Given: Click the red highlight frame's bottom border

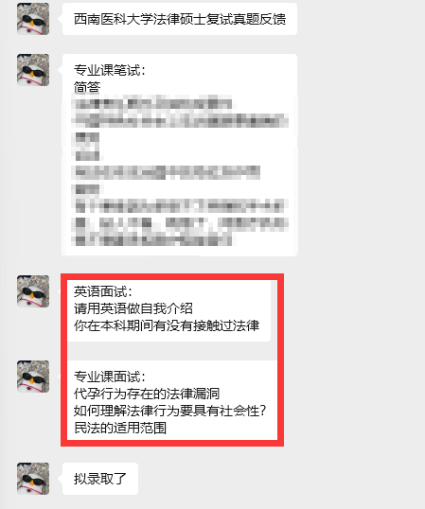Looking at the screenshot, I should click(x=172, y=443).
